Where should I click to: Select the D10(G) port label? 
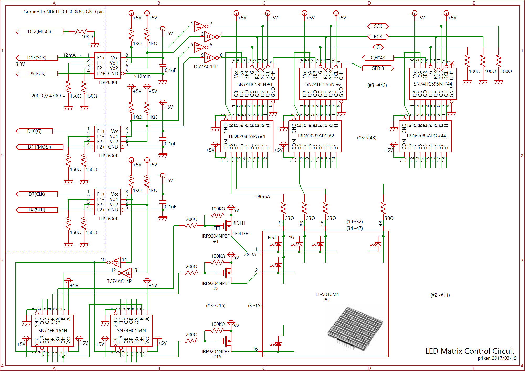(x=34, y=131)
